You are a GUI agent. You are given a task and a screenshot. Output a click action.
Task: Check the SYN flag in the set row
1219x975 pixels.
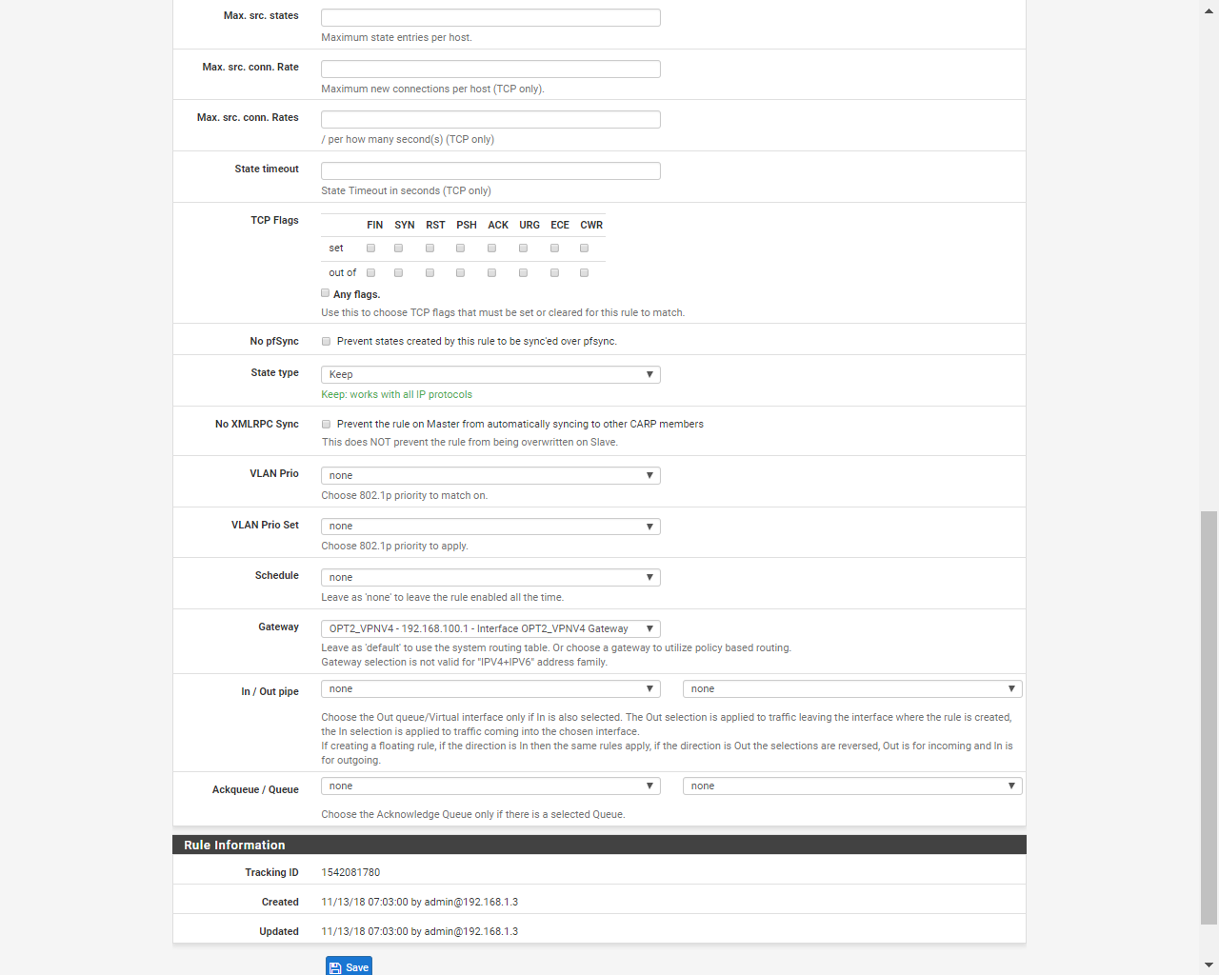point(399,248)
